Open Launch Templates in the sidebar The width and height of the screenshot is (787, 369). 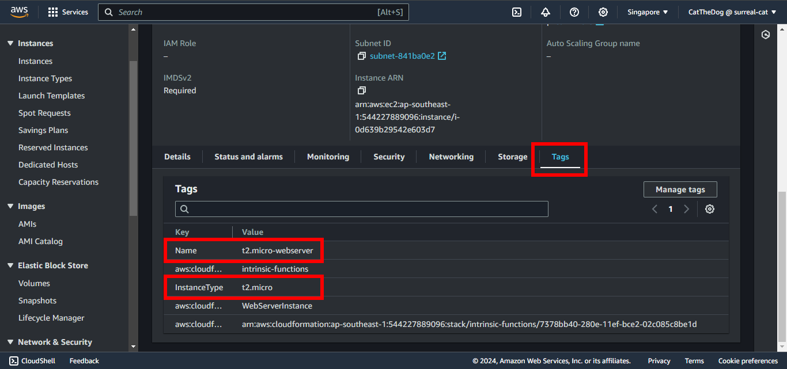[x=51, y=96]
